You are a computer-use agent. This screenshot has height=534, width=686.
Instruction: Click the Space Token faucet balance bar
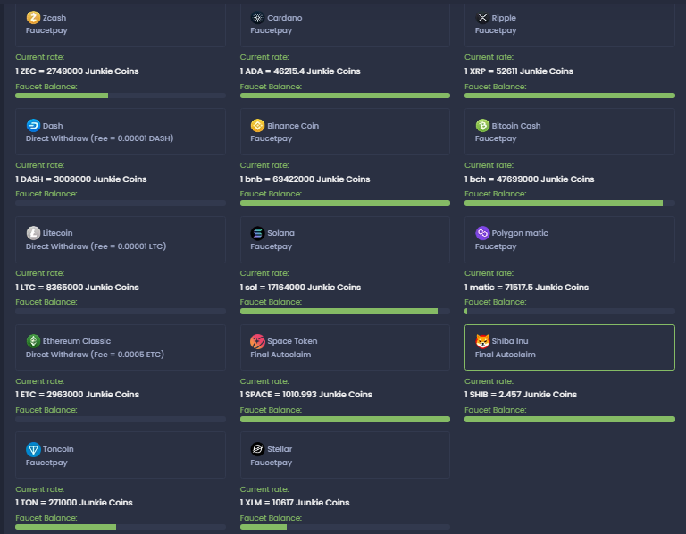[x=345, y=419]
